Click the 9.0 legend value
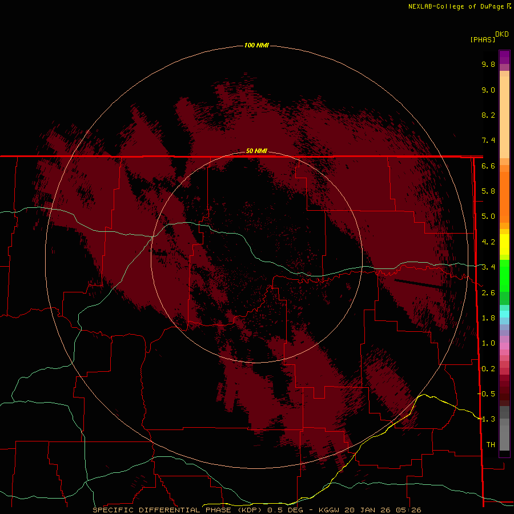Image resolution: width=514 pixels, height=514 pixels. coord(488,90)
